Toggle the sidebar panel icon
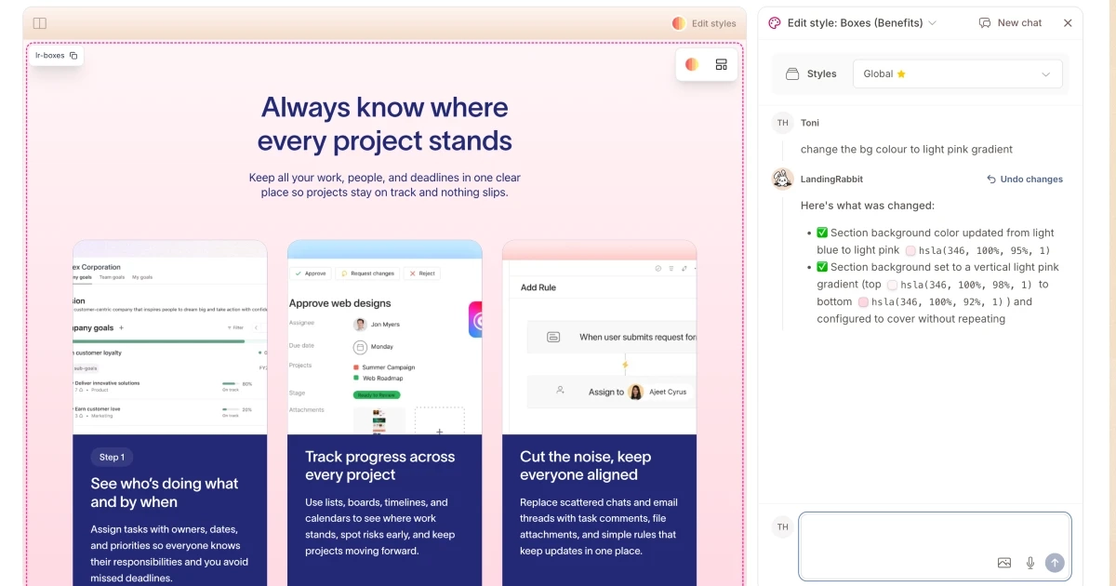1116x586 pixels. coord(40,23)
